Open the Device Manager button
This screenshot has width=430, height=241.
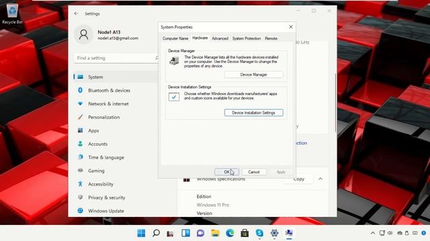[254, 74]
